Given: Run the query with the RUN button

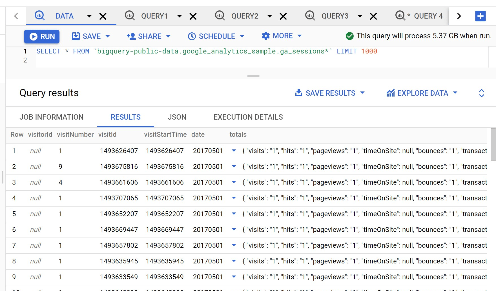Looking at the screenshot, I should 42,37.
